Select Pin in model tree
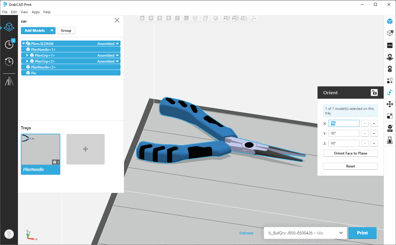396x245 pixels. tap(71, 73)
